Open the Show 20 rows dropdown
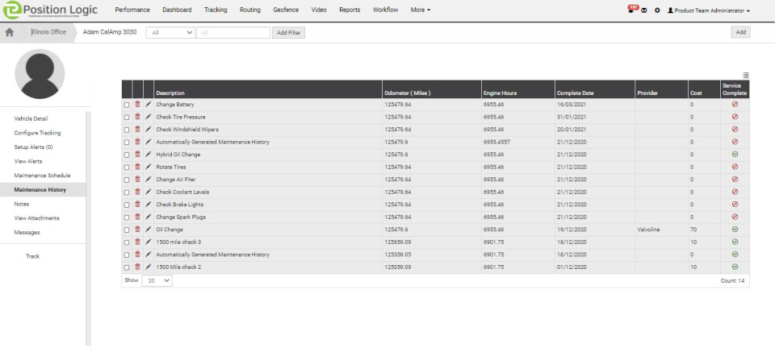775x352 pixels. click(x=157, y=280)
